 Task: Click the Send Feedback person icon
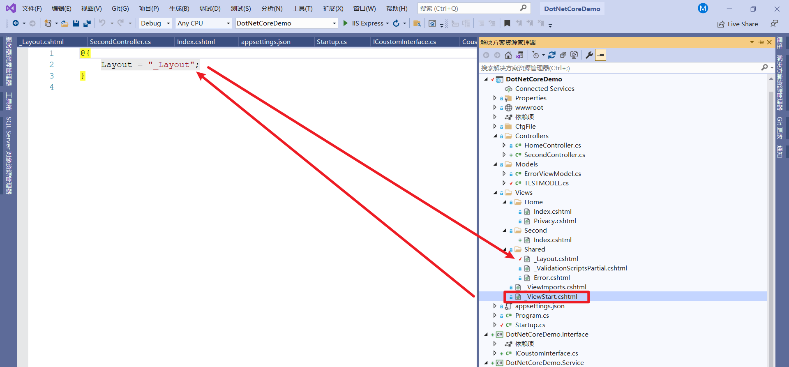pos(774,23)
